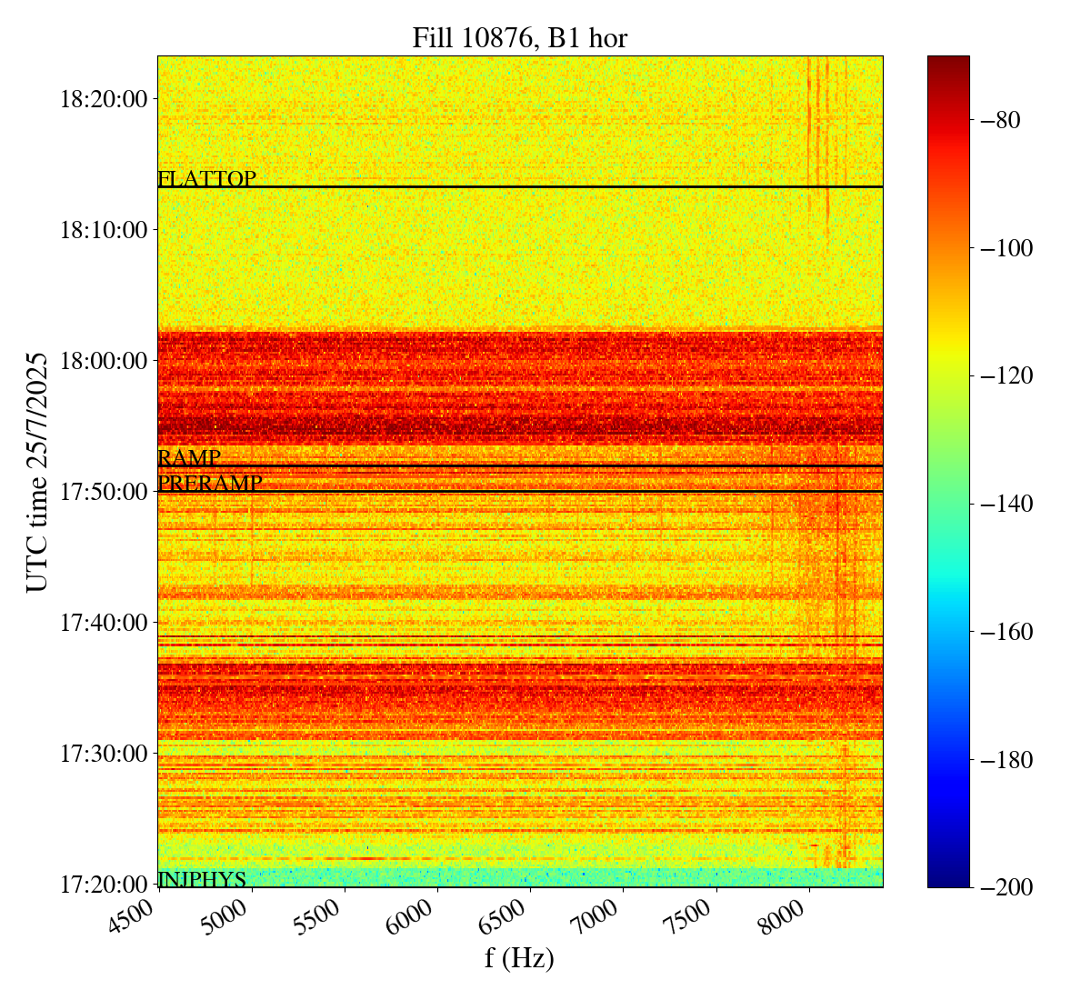Click the "UTC time 25/7/2025" y-axis title
Image resolution: width=1091 pixels, height=1000 pixels.
click(36, 471)
